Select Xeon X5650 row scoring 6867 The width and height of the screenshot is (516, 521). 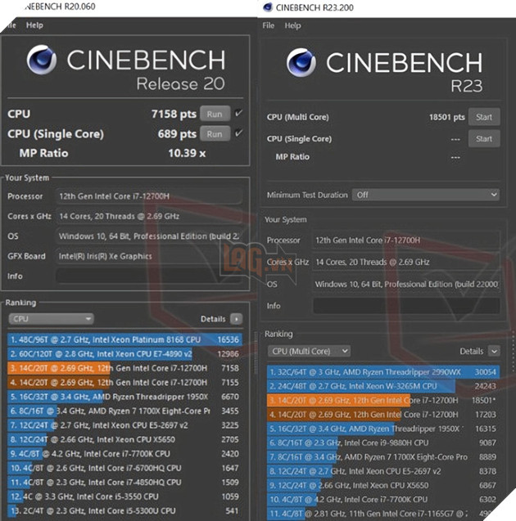[383, 486]
